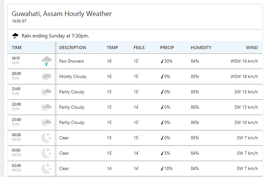Click the Mostly Cloudy icon at 20:00

tap(46, 77)
